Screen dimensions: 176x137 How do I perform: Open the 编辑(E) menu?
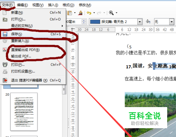tap(23, 5)
